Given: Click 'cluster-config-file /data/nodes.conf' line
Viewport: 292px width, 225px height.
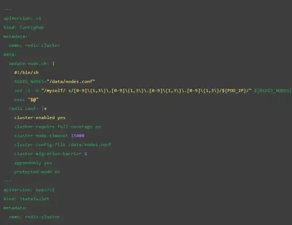Looking at the screenshot, I should click(x=63, y=145).
